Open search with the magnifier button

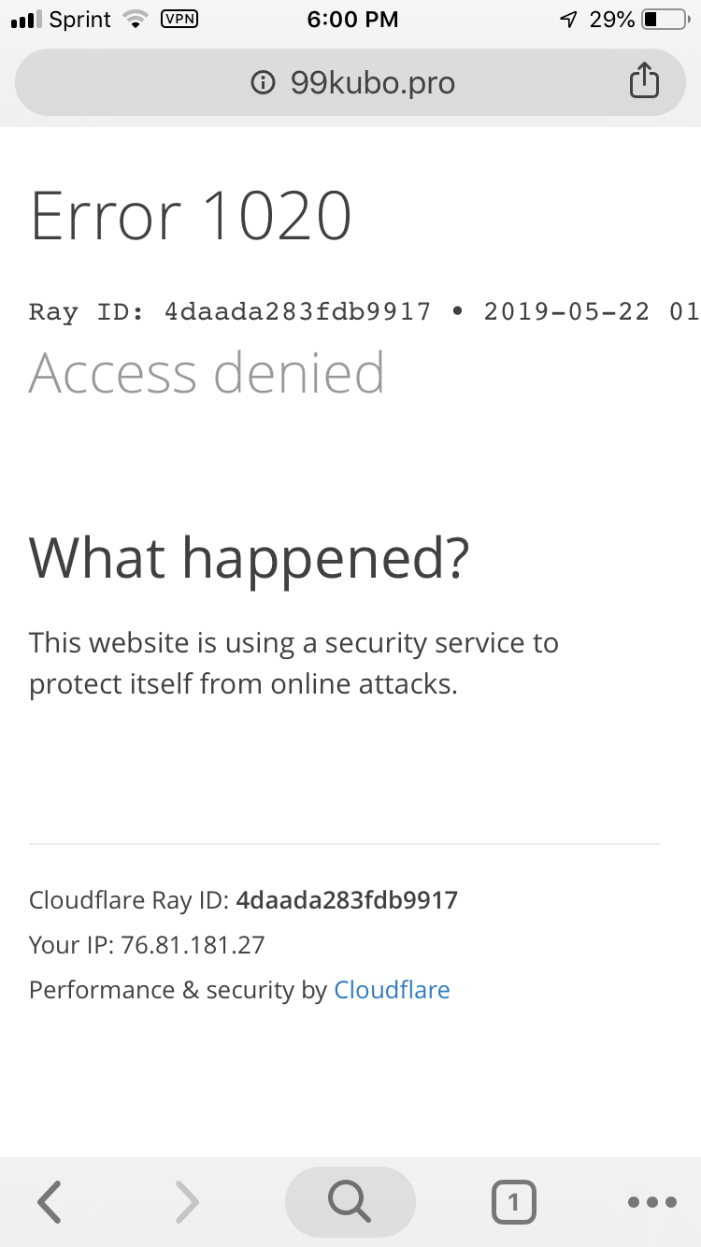point(350,1202)
